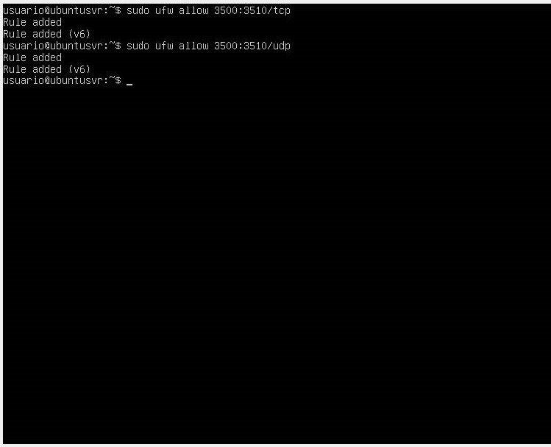Click the first Rule added output line
The height and width of the screenshot is (447, 551).
[32, 22]
